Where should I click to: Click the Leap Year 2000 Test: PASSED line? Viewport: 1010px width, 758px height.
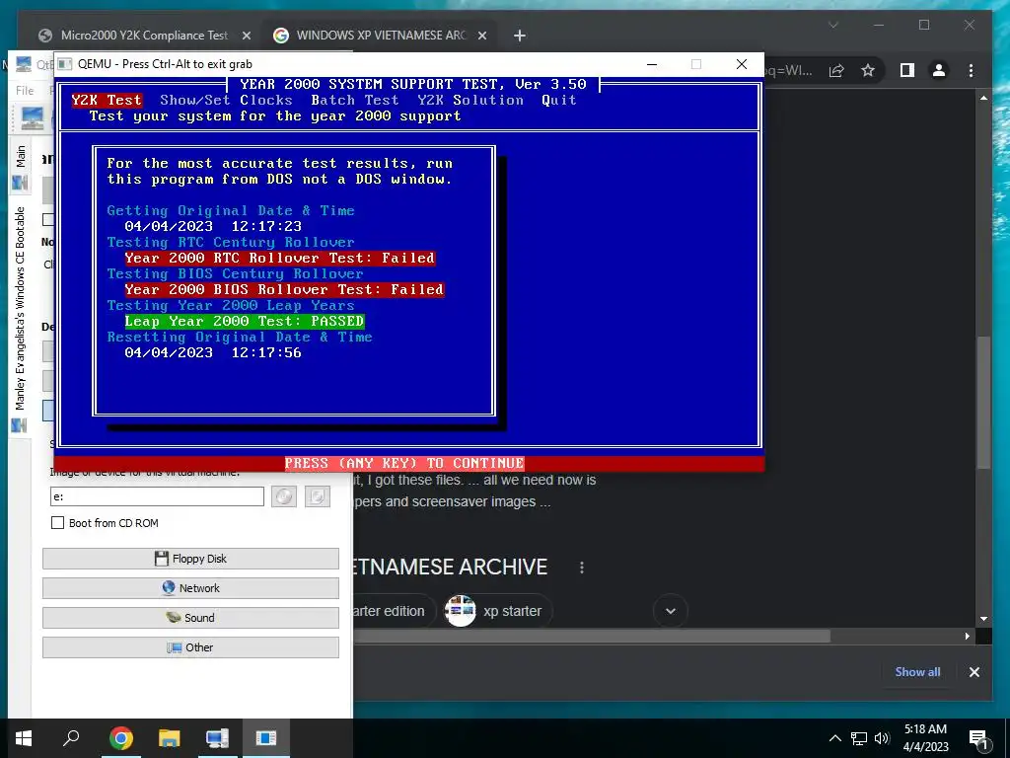[x=245, y=321]
